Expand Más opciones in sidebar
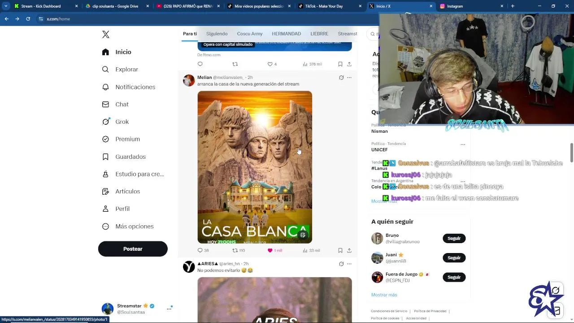Viewport: 574px width, 323px height. pos(128,227)
